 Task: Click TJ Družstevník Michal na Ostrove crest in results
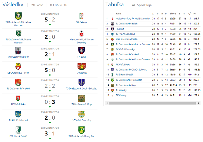[x=18, y=15]
